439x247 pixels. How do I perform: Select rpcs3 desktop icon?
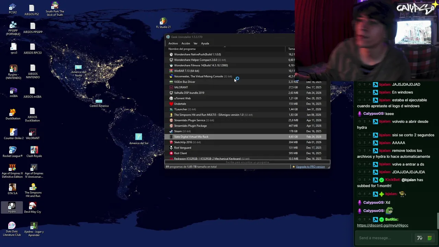(13, 48)
